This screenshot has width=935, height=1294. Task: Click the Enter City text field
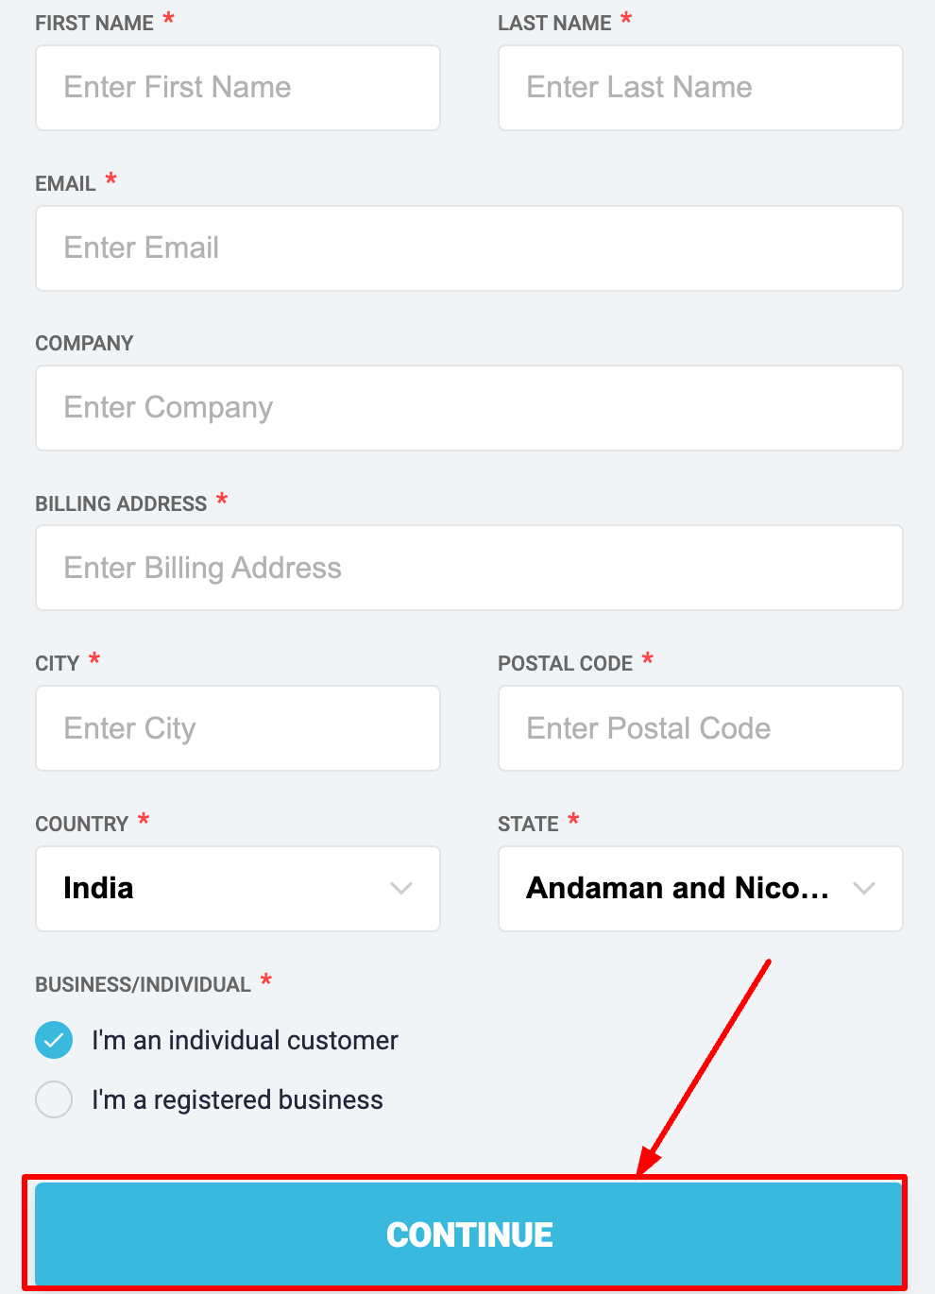pyautogui.click(x=237, y=728)
